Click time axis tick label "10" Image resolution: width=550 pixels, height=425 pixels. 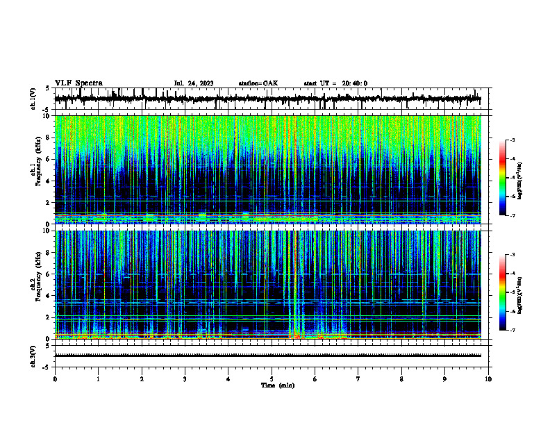pos(488,379)
